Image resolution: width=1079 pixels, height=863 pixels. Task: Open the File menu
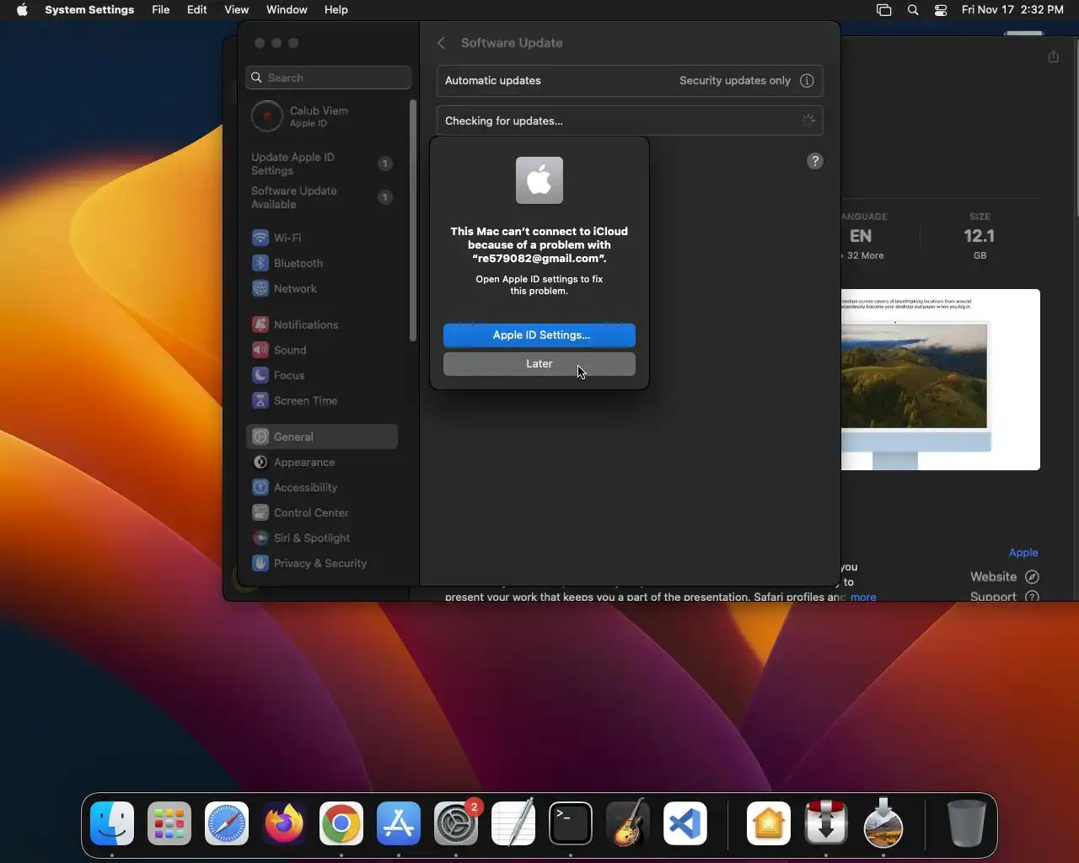coord(160,10)
